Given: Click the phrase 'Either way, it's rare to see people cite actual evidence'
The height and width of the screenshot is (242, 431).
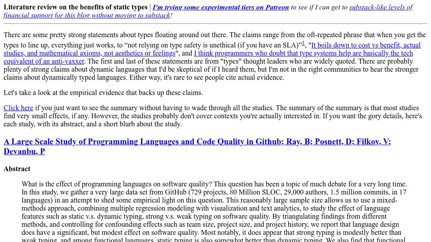Looking at the screenshot, I should [207, 78].
